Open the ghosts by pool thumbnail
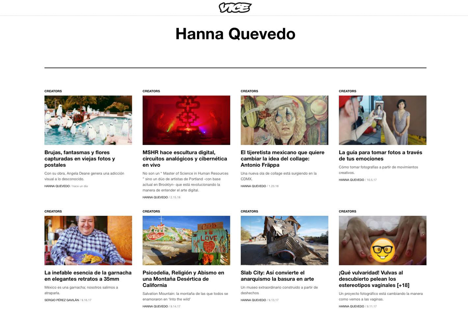Viewport: 468px width, 312px height. point(88,120)
